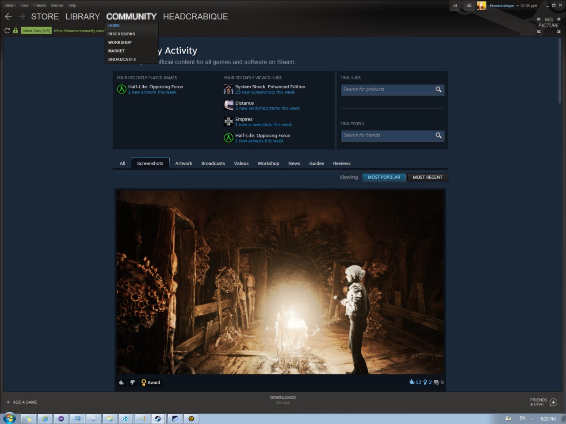
Task: Click the Steam taskbar icon
Action: (x=157, y=419)
